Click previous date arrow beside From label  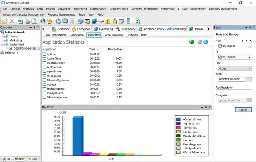[242, 41]
